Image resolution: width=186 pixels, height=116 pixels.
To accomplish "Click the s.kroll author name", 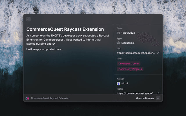I will 125,83.
